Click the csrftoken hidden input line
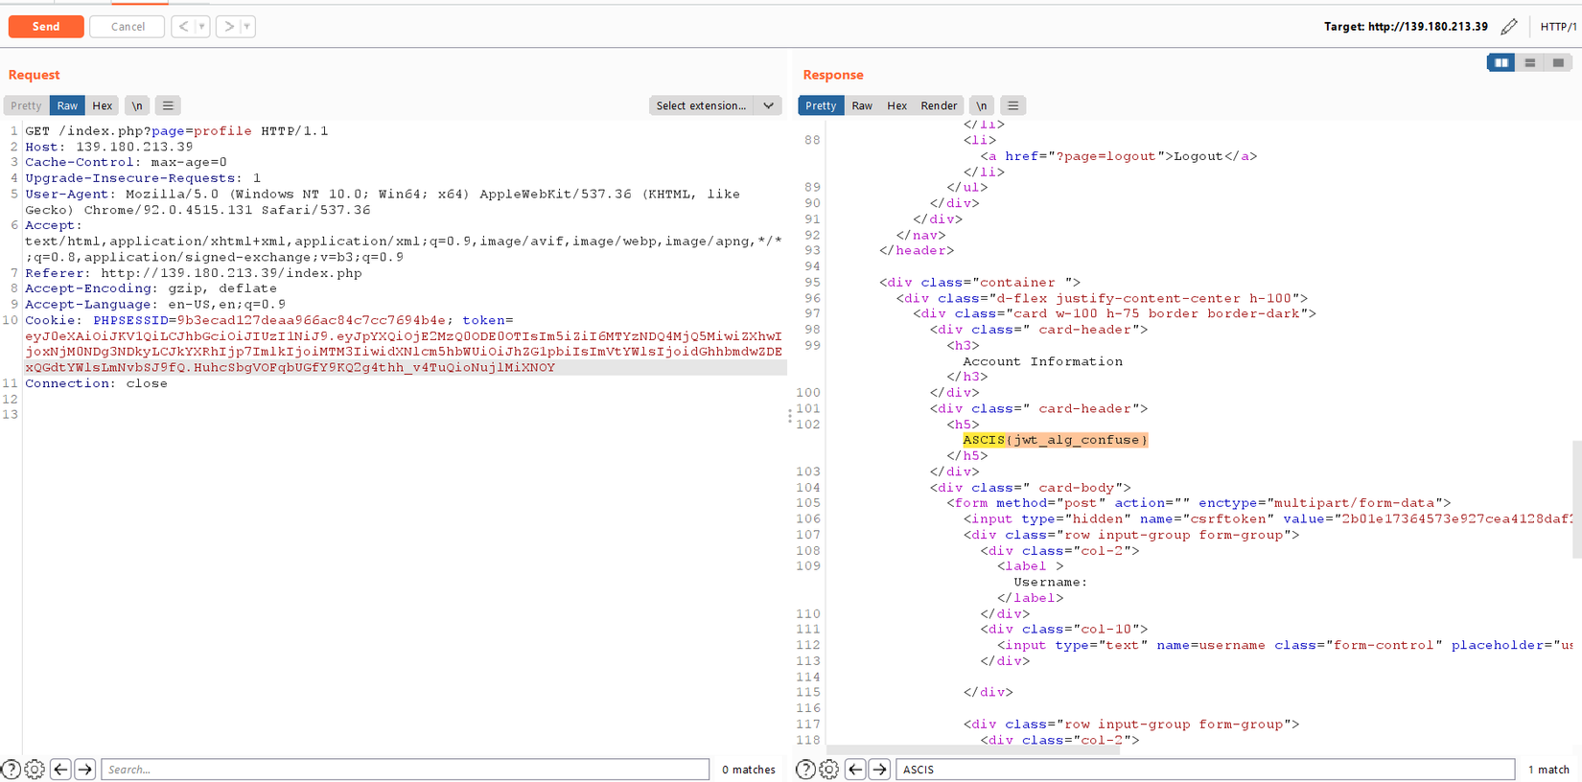This screenshot has width=1582, height=782. tap(1268, 518)
